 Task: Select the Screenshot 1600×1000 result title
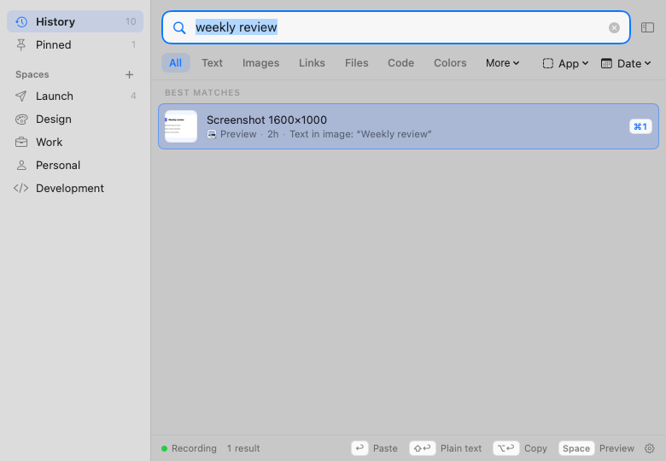(266, 120)
